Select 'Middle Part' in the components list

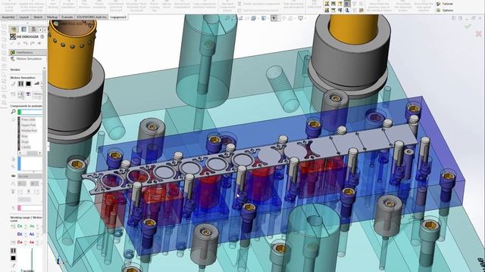[29, 131]
